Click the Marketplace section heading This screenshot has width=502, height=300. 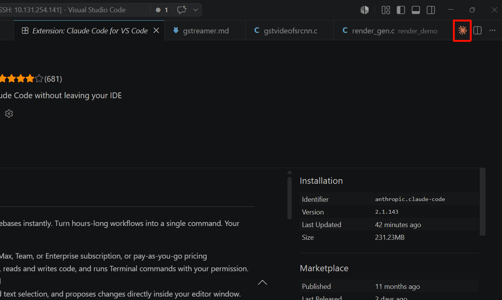(324, 268)
